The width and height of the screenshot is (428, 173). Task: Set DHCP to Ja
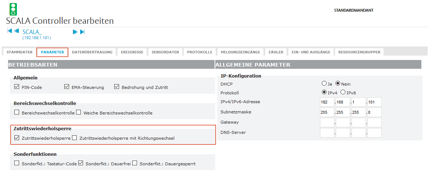pyautogui.click(x=324, y=84)
